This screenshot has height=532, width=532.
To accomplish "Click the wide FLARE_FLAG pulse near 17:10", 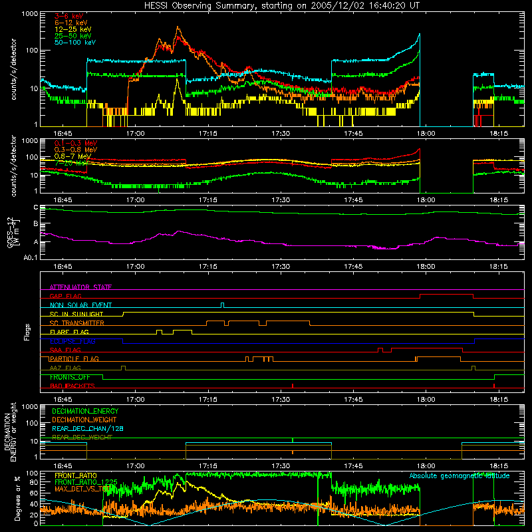I will click(182, 332).
